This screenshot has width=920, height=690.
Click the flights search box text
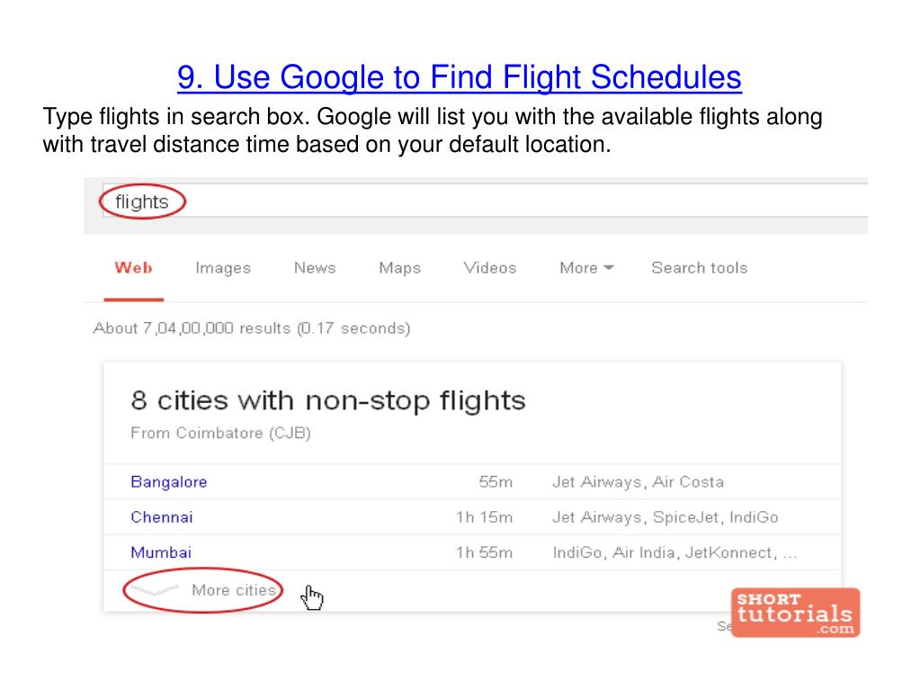coord(141,202)
